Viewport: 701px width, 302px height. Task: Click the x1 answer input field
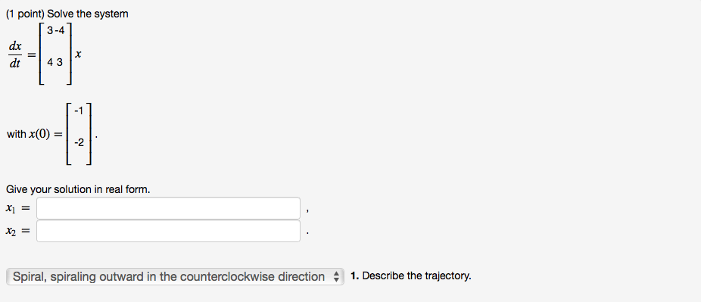(168, 208)
